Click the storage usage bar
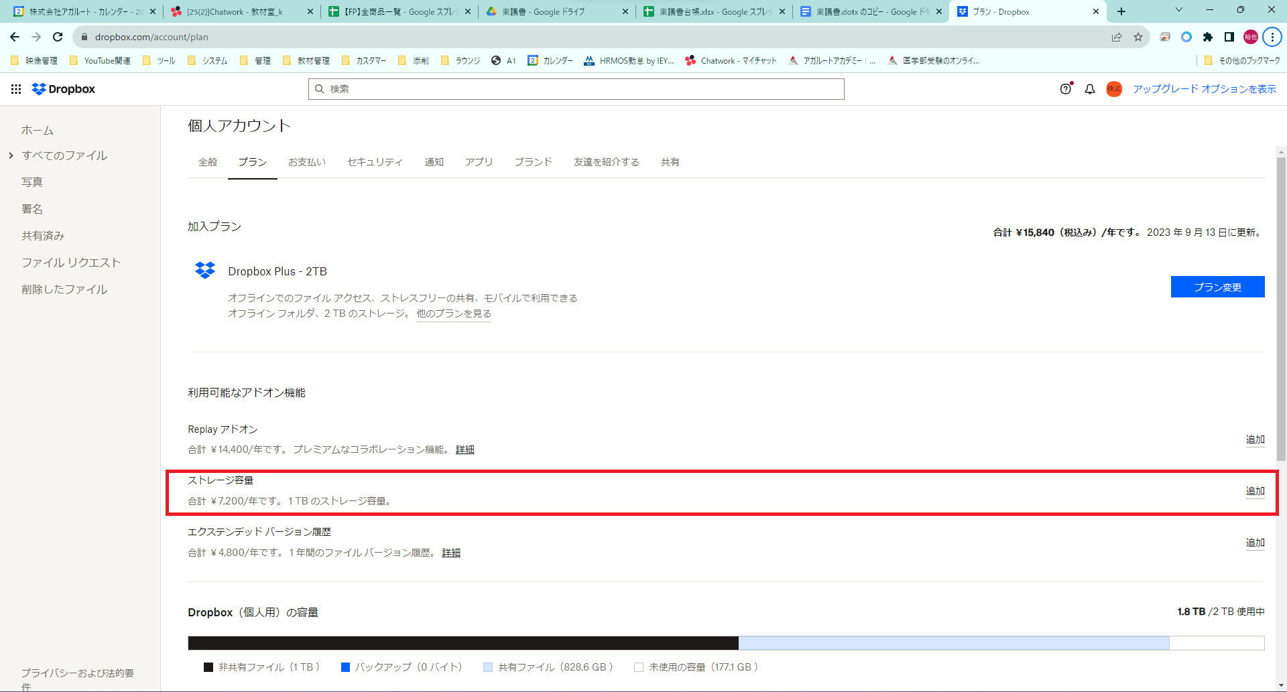The width and height of the screenshot is (1287, 692). pyautogui.click(x=725, y=643)
